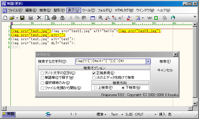This screenshot has width=199, height=119.
Task: Click the vertical scrollbar down arrow
Action: pyautogui.click(x=195, y=103)
